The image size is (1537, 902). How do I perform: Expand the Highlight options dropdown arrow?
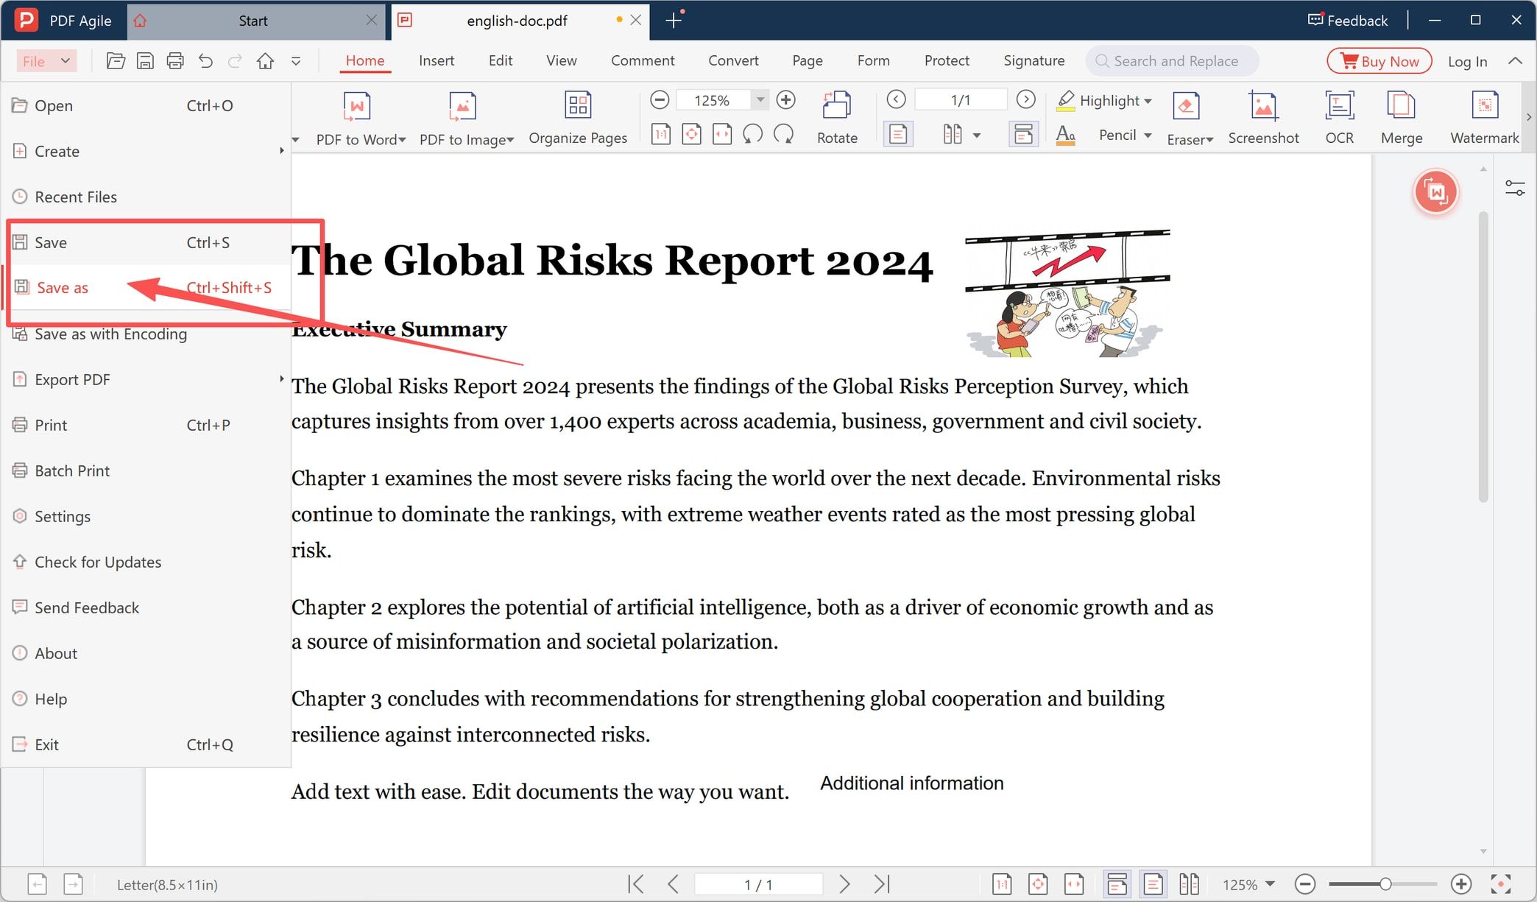pyautogui.click(x=1148, y=101)
